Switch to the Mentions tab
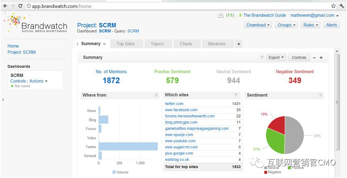 coord(217,44)
